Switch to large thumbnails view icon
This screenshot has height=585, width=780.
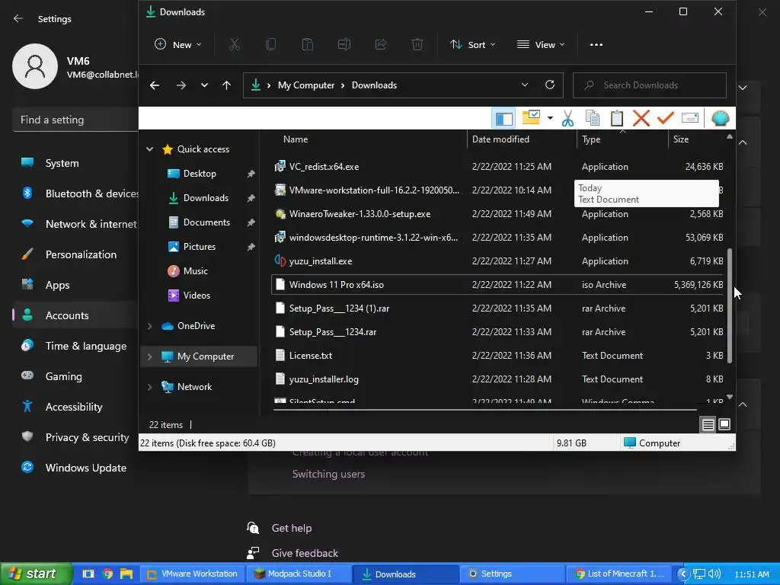point(724,424)
